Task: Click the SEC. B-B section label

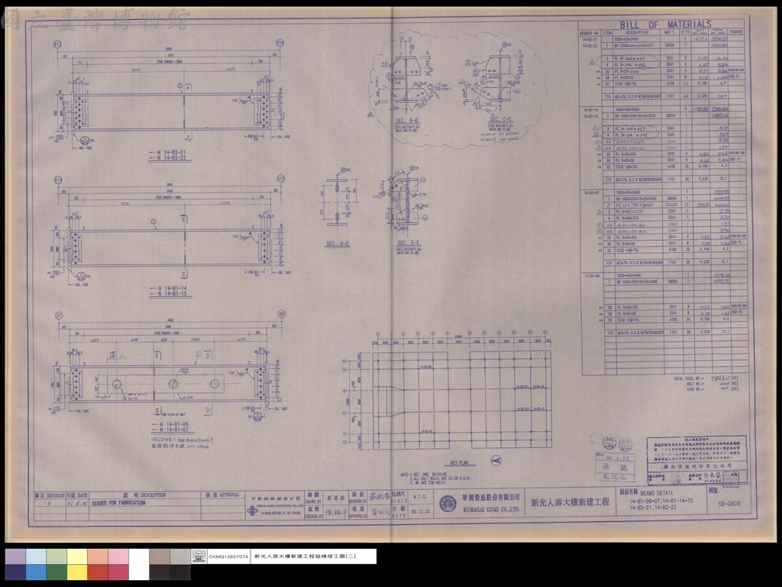Action: point(407,121)
